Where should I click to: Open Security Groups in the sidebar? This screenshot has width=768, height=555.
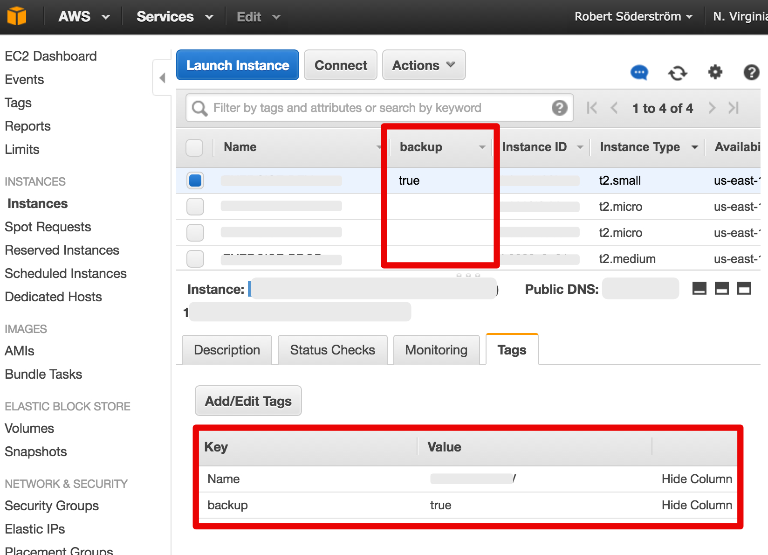pos(52,506)
